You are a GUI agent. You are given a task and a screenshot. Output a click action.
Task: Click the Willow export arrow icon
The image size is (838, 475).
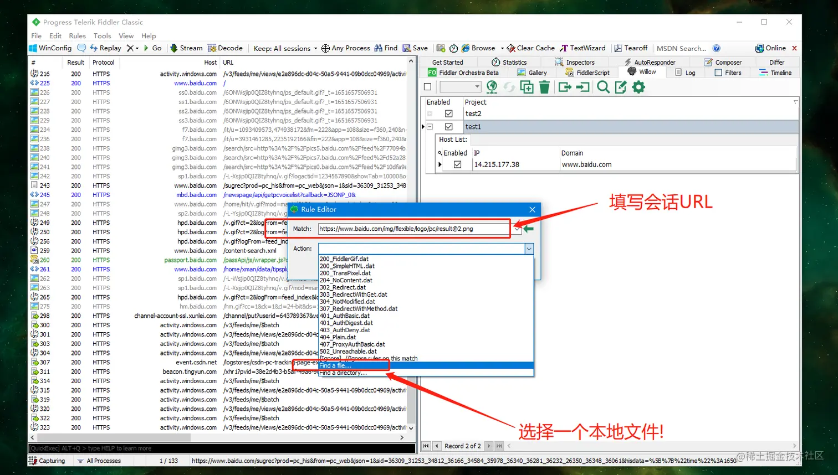[565, 87]
